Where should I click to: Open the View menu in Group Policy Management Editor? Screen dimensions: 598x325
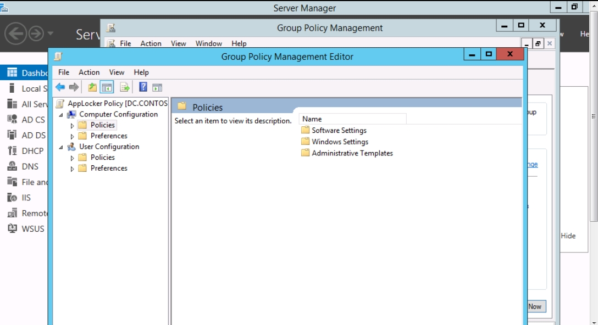pos(117,72)
